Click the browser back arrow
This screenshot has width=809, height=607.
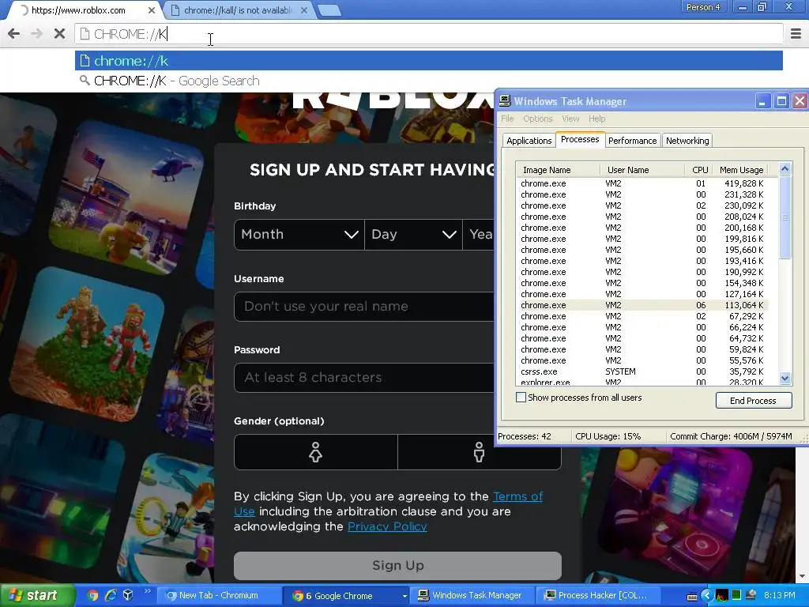14,34
